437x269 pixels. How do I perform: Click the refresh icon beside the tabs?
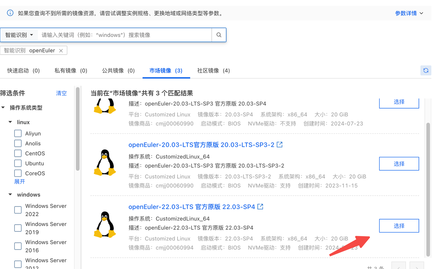(426, 71)
